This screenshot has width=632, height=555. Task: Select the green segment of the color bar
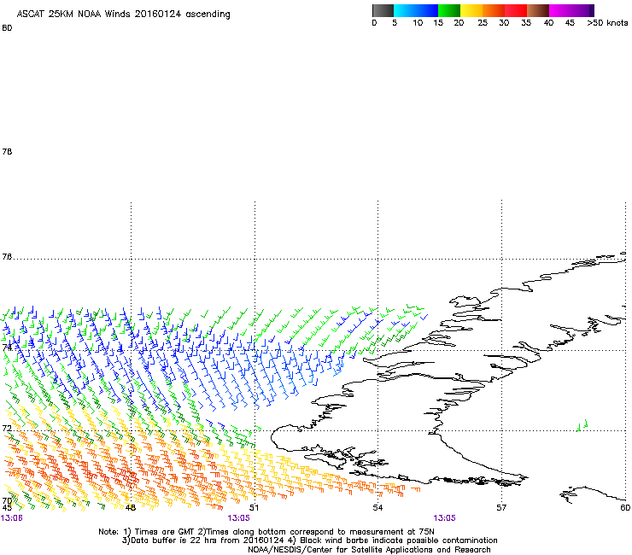point(449,10)
